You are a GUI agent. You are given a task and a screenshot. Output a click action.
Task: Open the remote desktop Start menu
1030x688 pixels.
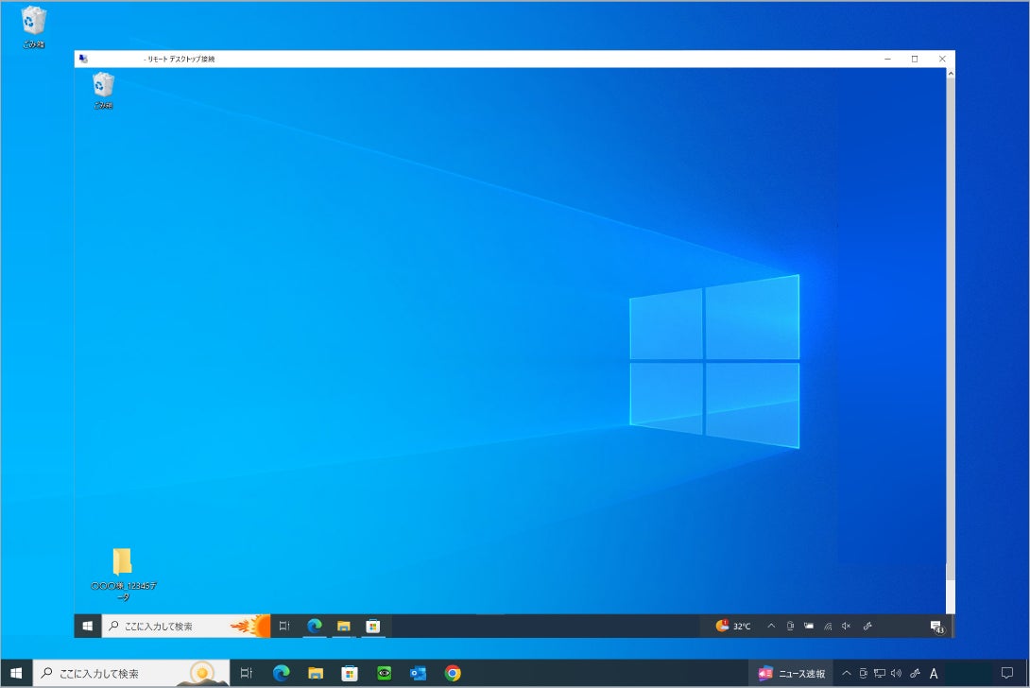[x=87, y=627]
